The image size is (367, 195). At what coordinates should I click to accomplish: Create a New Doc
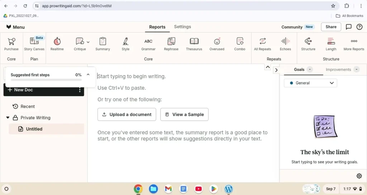[x=20, y=90]
